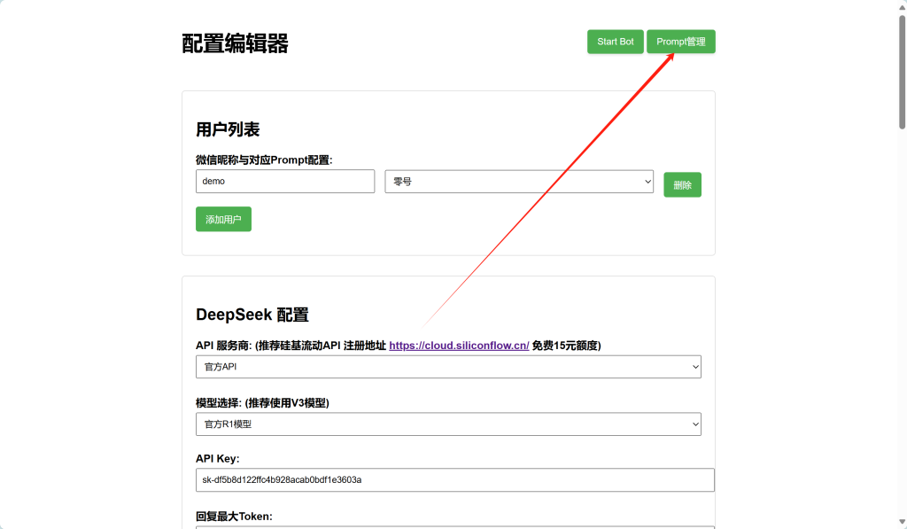The width and height of the screenshot is (907, 529).
Task: Delete the demo user with 删除 button
Action: click(682, 184)
